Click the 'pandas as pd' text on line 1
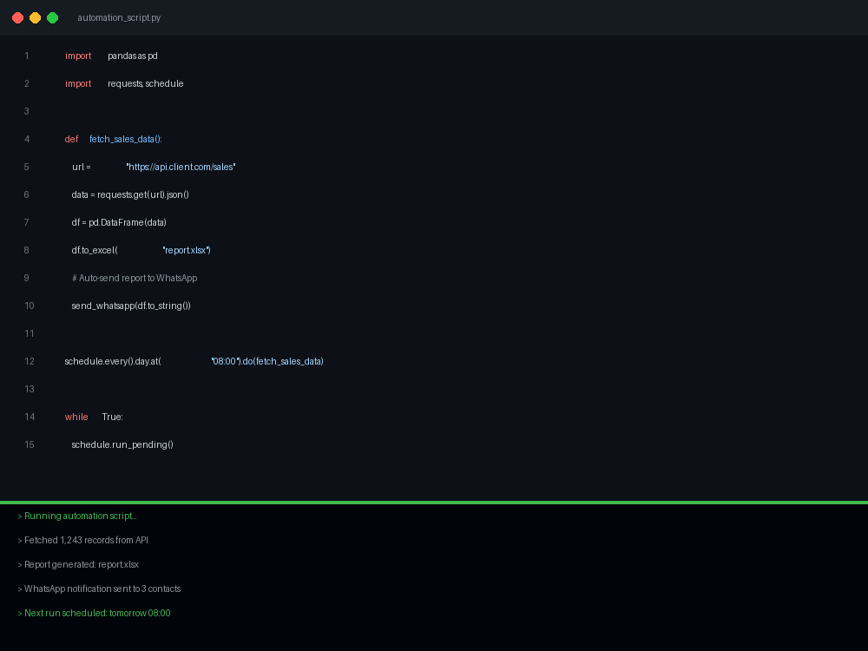Viewport: 868px width, 651px height. pos(132,56)
